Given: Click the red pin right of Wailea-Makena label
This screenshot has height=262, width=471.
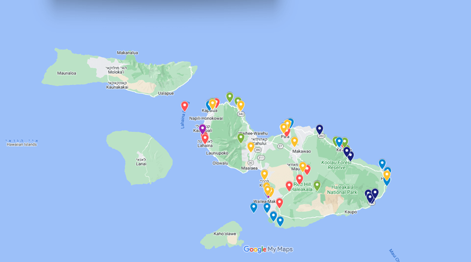Looking at the screenshot, I should point(279,203).
